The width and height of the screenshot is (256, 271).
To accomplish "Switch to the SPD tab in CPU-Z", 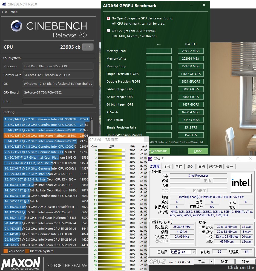I will pyautogui.click(x=190, y=167).
